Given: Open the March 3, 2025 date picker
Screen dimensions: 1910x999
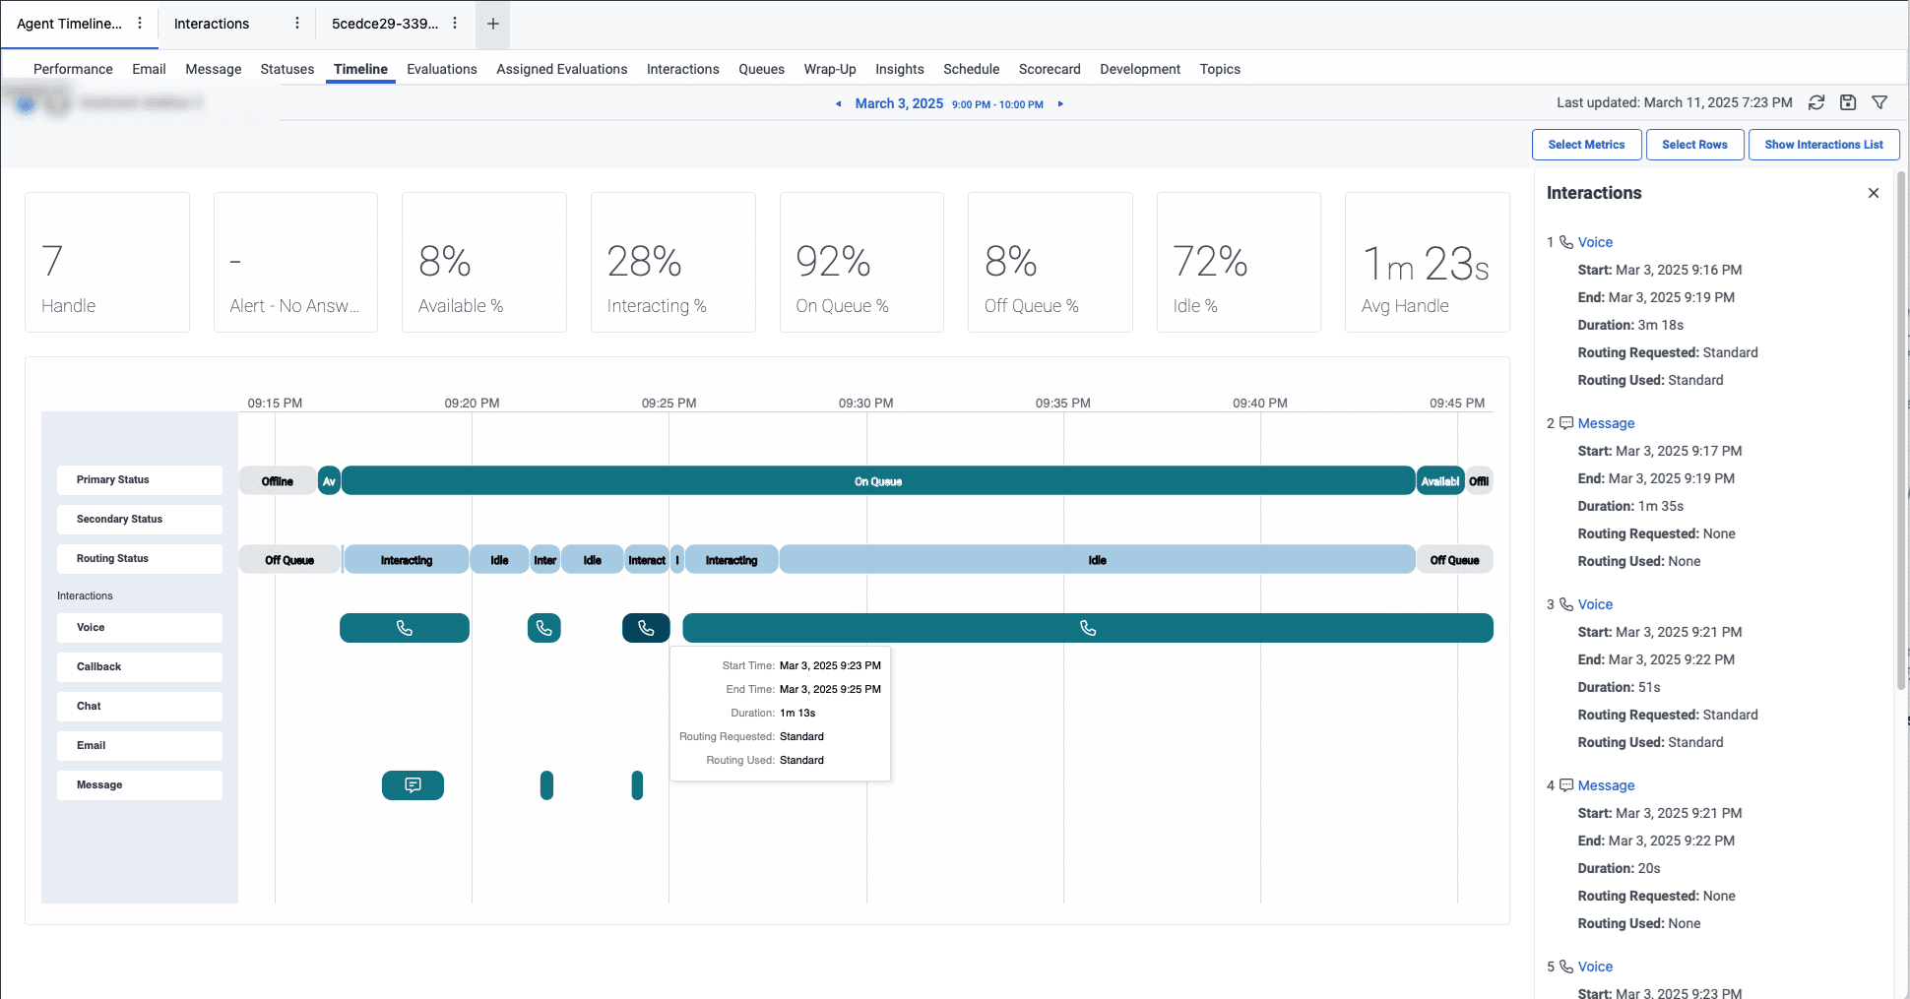Looking at the screenshot, I should pyautogui.click(x=899, y=103).
